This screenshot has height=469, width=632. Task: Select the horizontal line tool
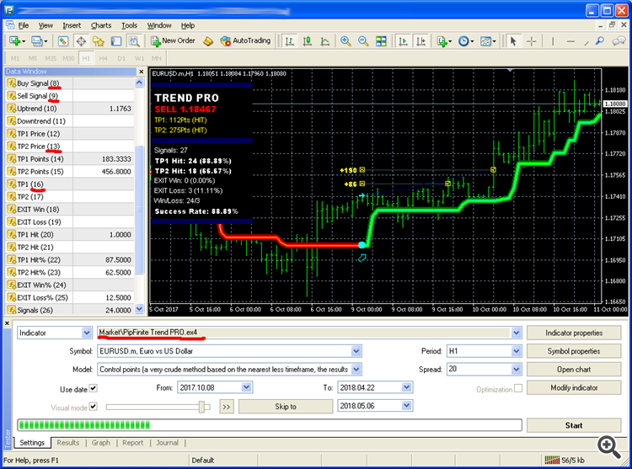point(570,41)
